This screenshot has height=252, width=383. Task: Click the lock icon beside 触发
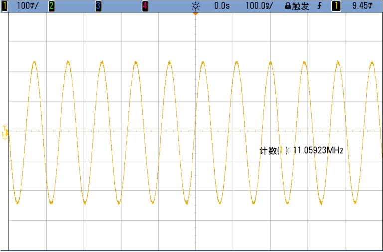(x=288, y=6)
